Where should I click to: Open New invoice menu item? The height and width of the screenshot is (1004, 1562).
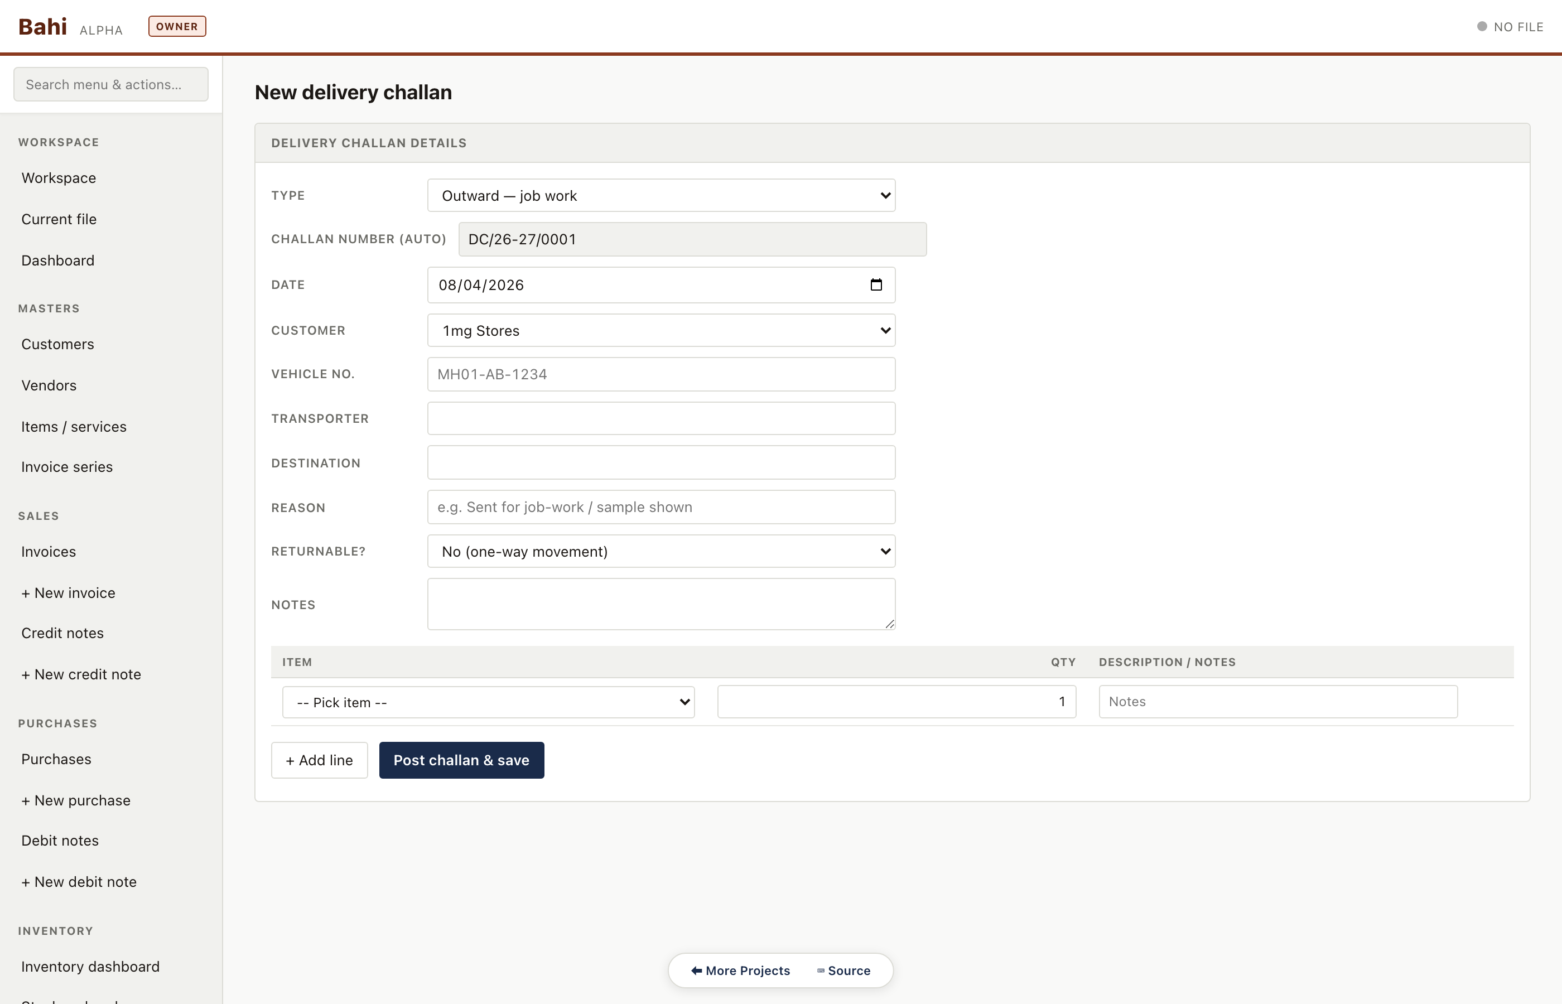coord(68,592)
